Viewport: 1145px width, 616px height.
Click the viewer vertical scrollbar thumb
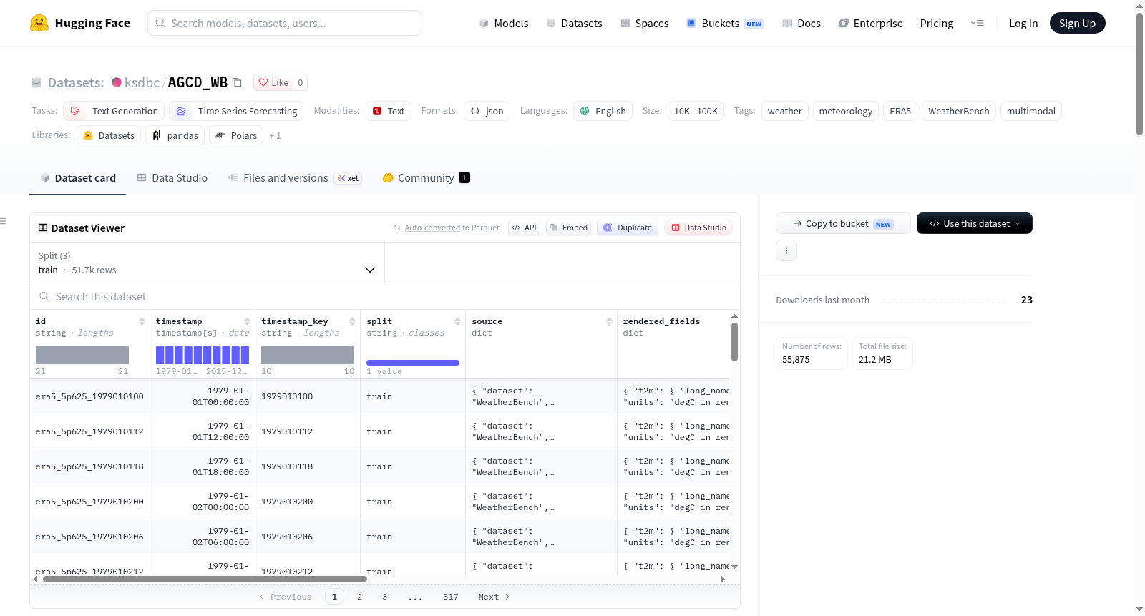coord(734,342)
